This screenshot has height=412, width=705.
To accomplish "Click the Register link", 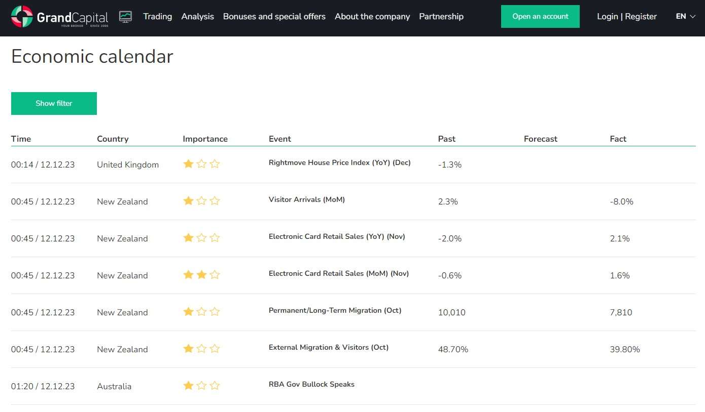I will 641,16.
